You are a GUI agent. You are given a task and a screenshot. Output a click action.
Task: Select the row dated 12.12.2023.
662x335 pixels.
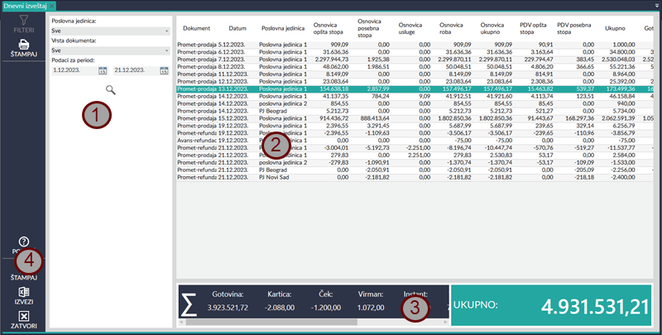pos(415,81)
